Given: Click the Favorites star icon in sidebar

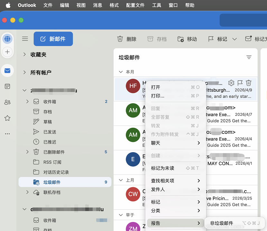Looking at the screenshot, I should (7, 118).
